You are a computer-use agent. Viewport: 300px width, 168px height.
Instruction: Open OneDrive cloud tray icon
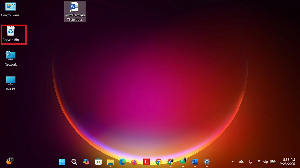tap(241, 162)
